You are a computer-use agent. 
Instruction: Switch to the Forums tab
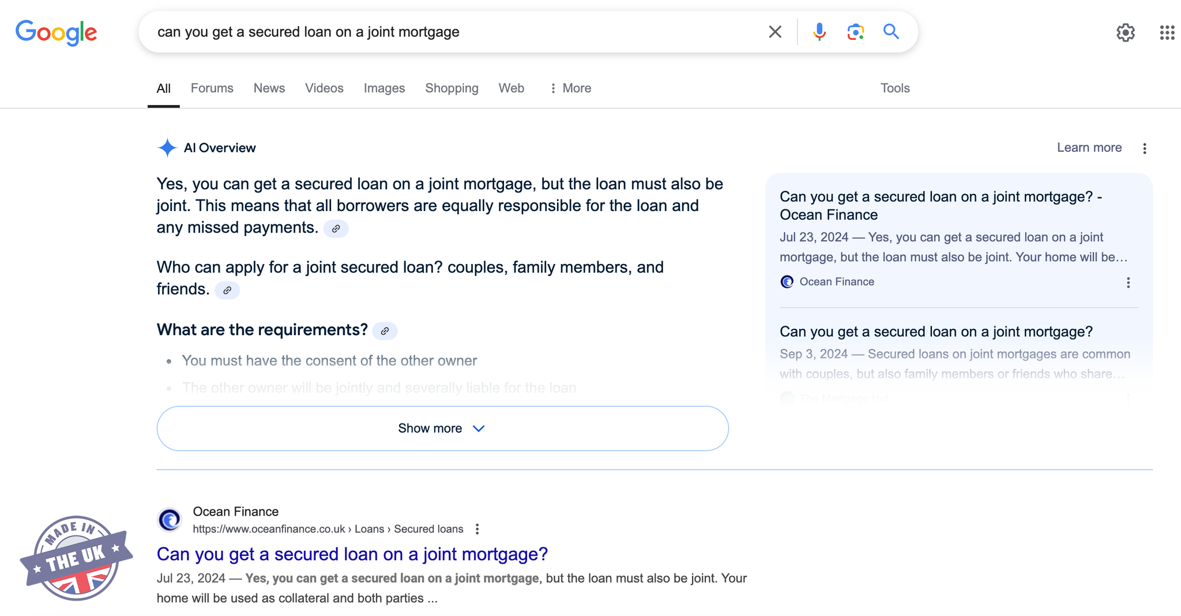(212, 88)
